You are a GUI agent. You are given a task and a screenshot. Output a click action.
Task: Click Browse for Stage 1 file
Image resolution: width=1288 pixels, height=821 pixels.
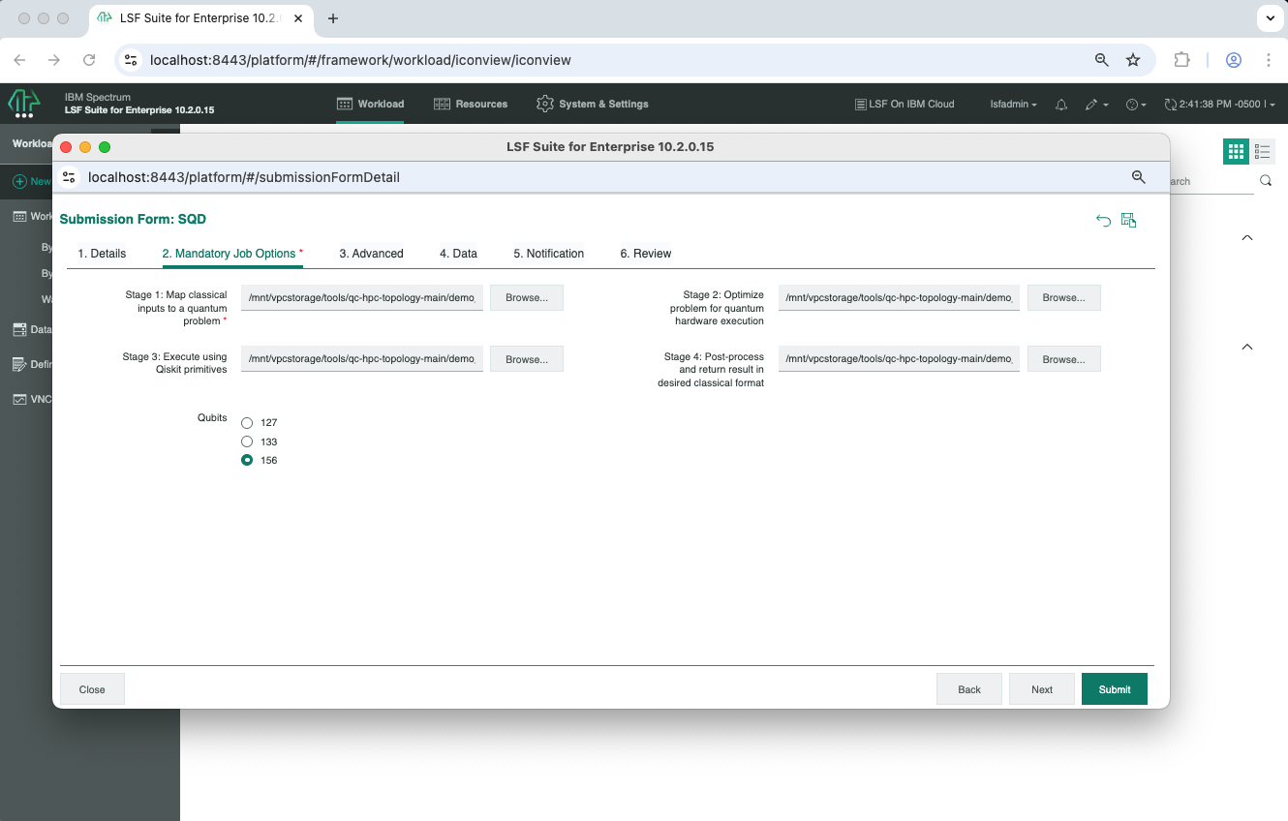[x=526, y=298]
